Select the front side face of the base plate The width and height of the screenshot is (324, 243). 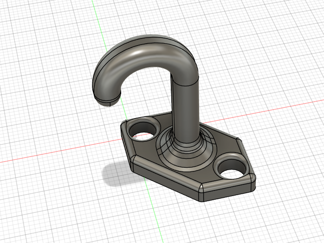(x=165, y=178)
